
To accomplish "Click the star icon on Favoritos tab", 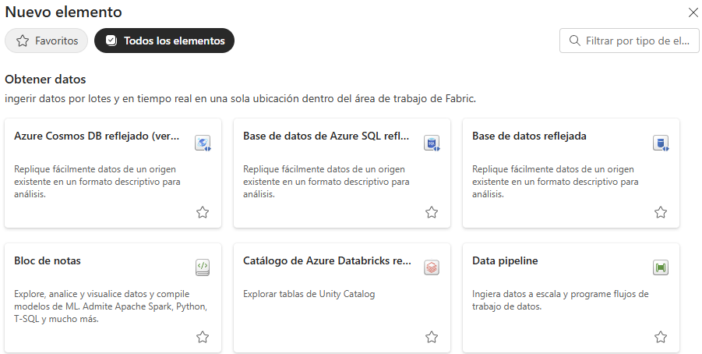I will pyautogui.click(x=23, y=41).
